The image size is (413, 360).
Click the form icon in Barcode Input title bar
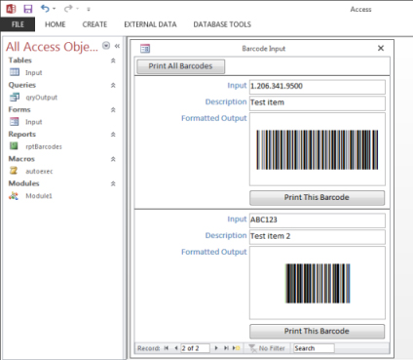[145, 49]
